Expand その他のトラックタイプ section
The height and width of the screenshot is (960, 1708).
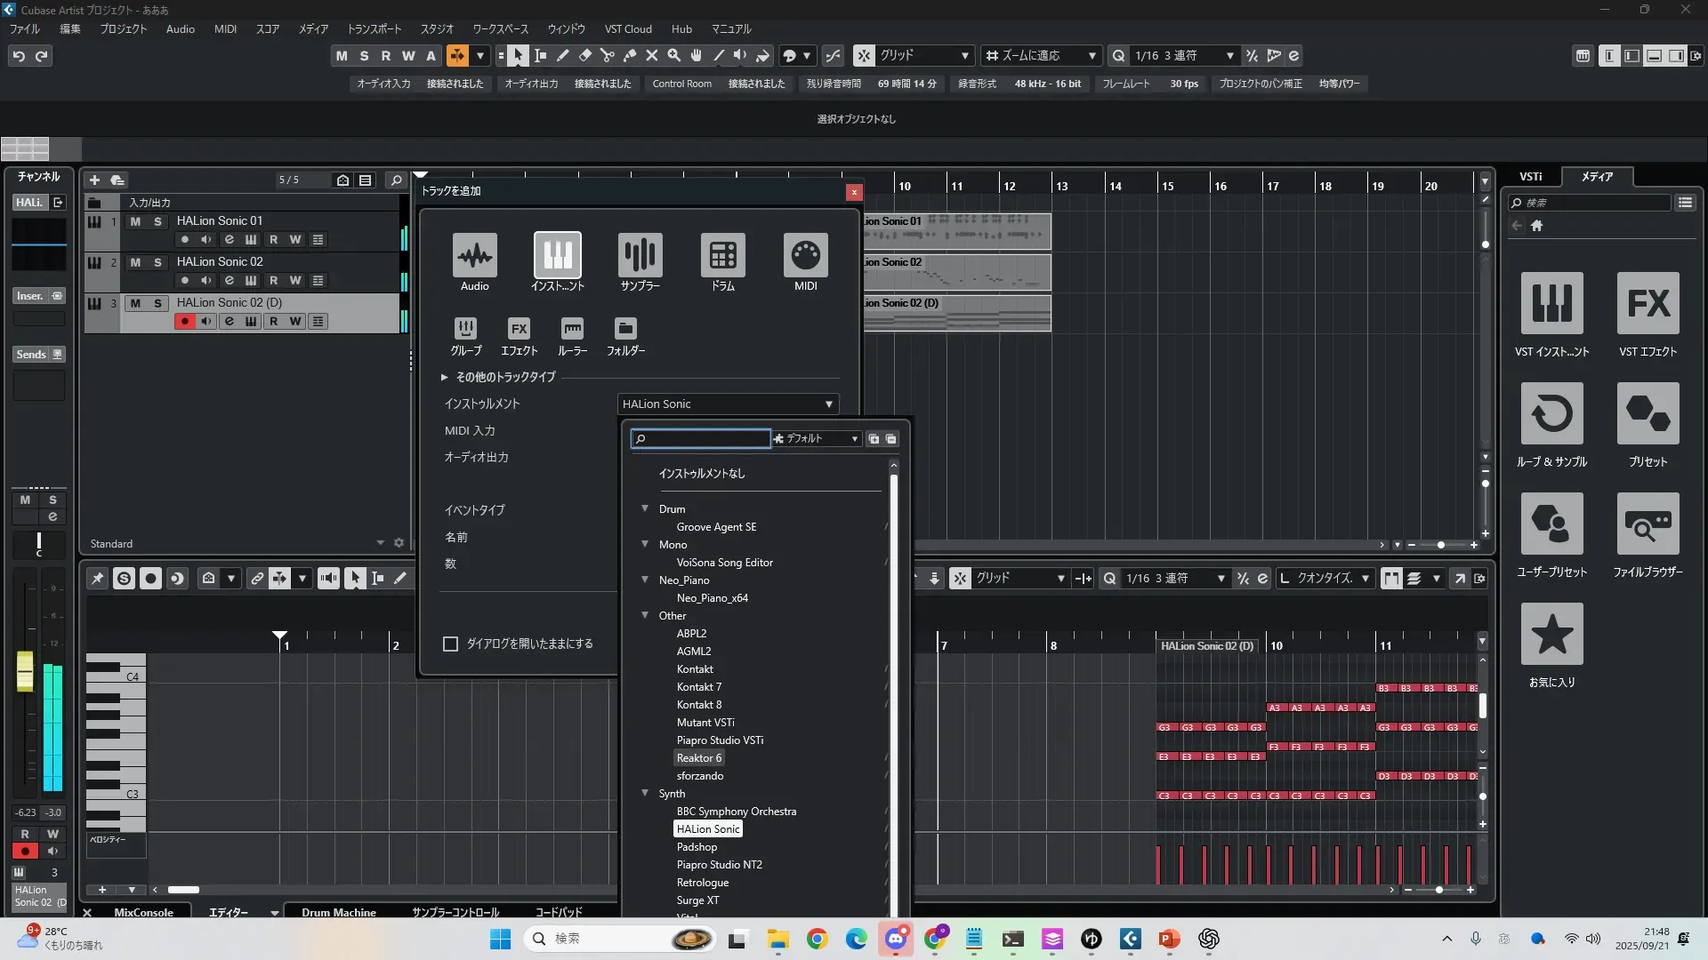click(x=444, y=377)
